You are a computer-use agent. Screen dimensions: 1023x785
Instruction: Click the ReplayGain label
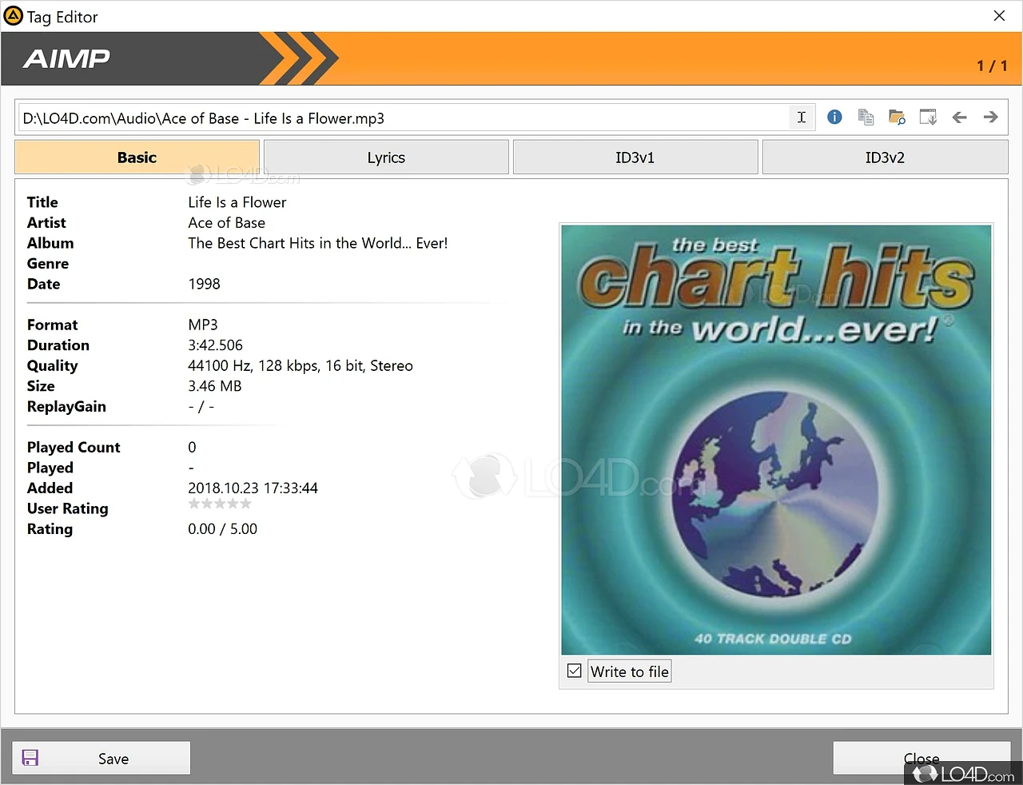66,406
